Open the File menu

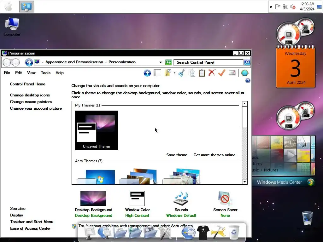[7, 73]
